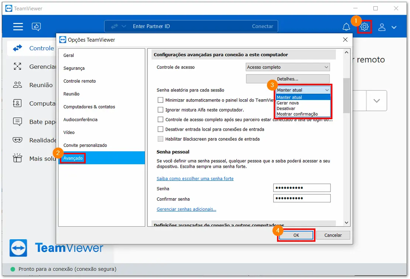Choose Desativar in the dropdown list
The image size is (410, 279).
(303, 108)
